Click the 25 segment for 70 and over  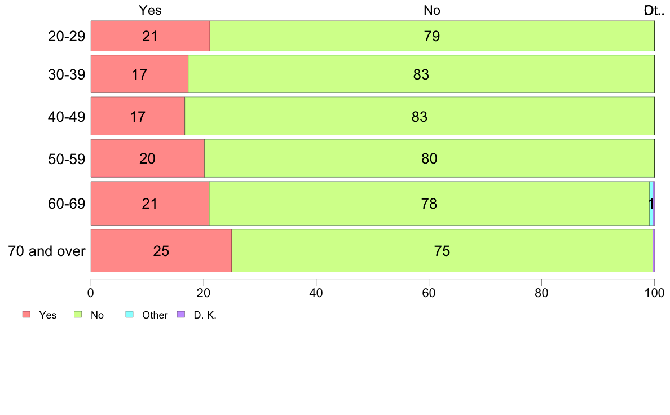click(x=161, y=251)
